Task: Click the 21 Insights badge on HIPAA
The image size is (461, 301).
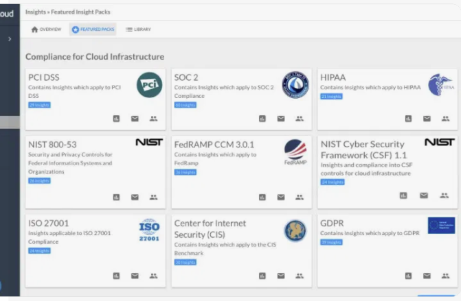Action: 331,97
